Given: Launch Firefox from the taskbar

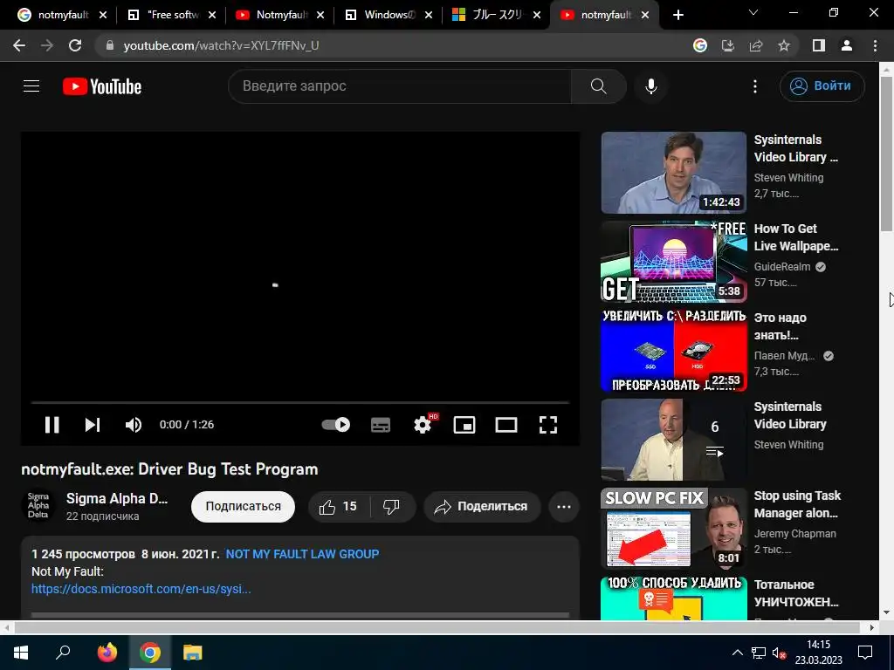Looking at the screenshot, I should point(107,653).
